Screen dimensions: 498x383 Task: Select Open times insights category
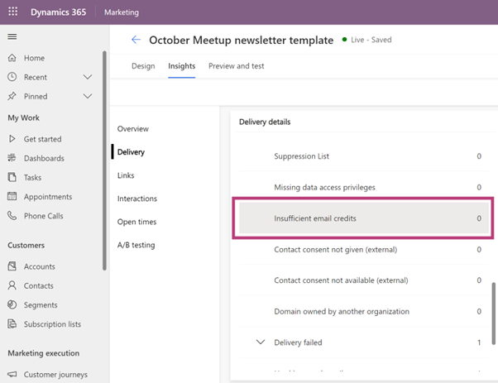pyautogui.click(x=136, y=222)
